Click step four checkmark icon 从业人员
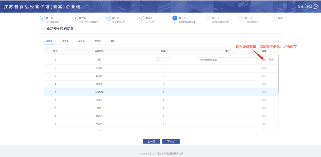 [142, 18]
